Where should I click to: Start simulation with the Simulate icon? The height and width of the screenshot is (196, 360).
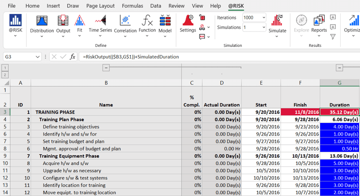coord(277,21)
